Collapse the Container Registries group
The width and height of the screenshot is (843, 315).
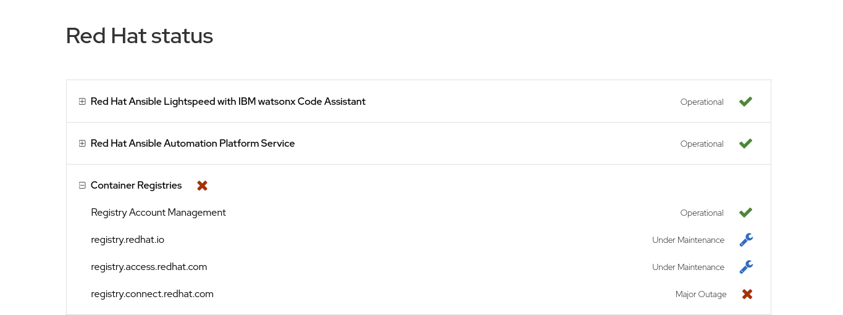pyautogui.click(x=82, y=186)
